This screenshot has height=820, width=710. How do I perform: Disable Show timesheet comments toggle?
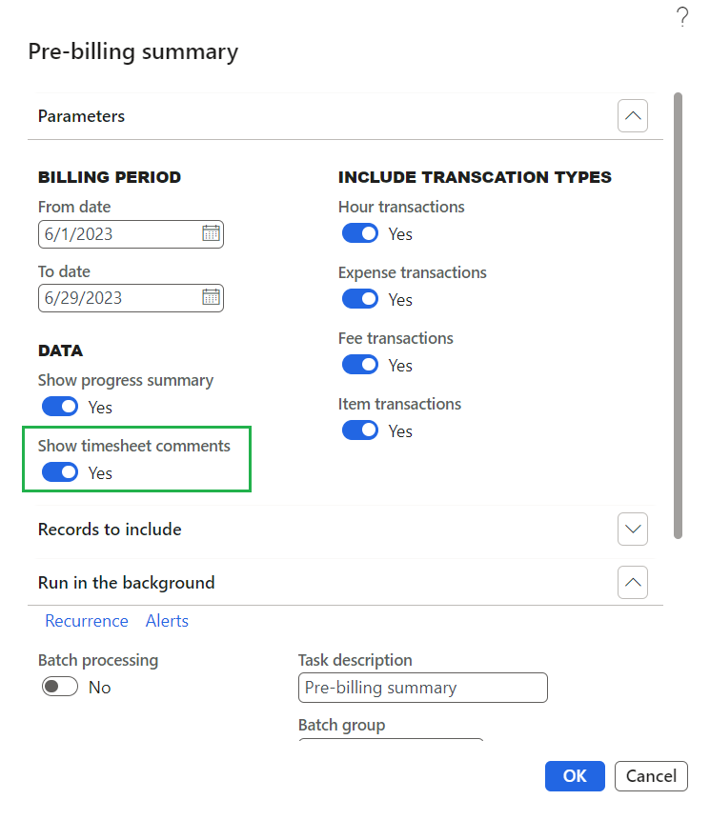[x=60, y=473]
